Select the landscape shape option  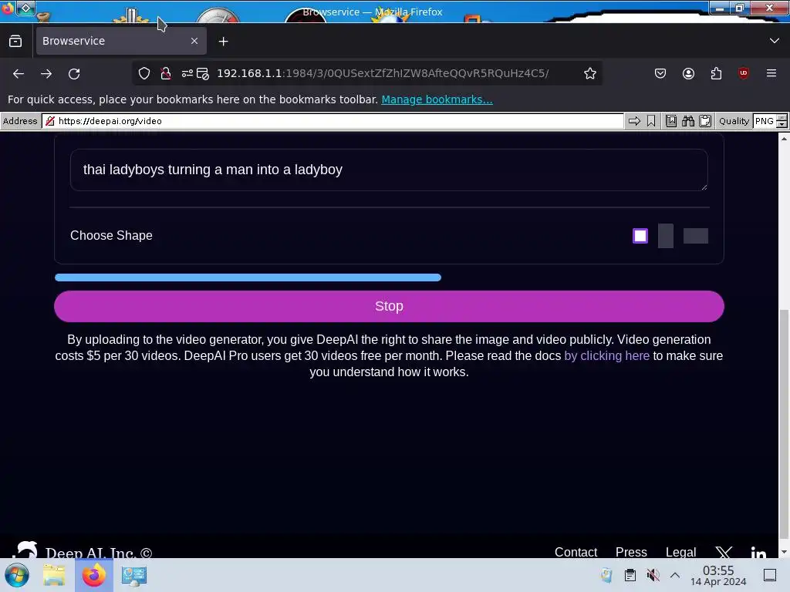pyautogui.click(x=696, y=236)
